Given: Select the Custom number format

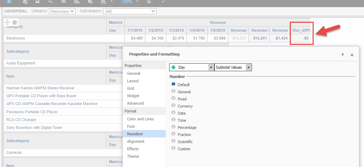Looking at the screenshot, I should [x=173, y=148].
